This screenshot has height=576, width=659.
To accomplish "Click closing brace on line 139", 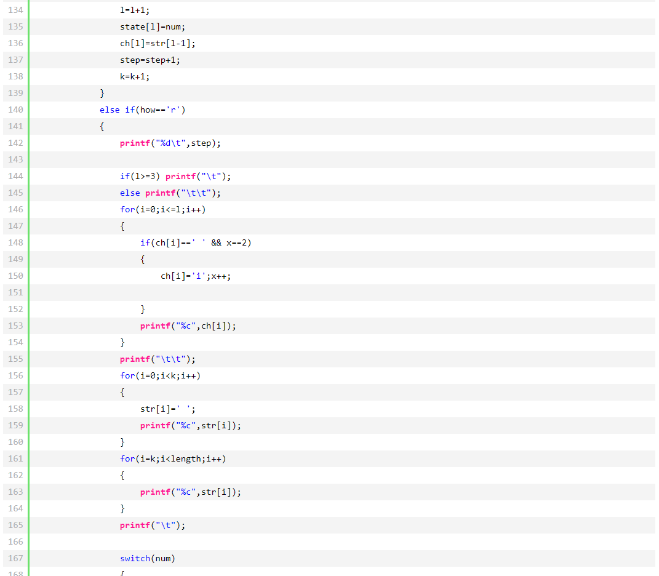I will (102, 94).
